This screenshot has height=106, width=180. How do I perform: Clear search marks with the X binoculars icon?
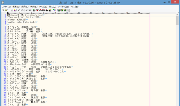point(47,10)
